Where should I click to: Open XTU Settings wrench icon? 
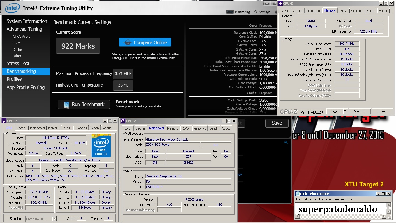pos(256,12)
